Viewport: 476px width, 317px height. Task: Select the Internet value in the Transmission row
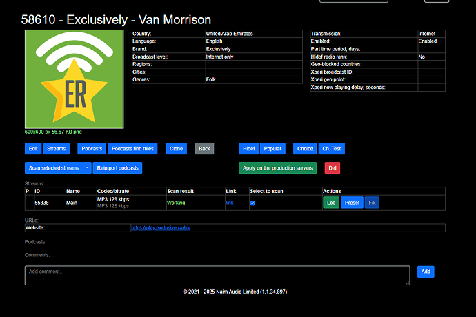[x=427, y=34]
